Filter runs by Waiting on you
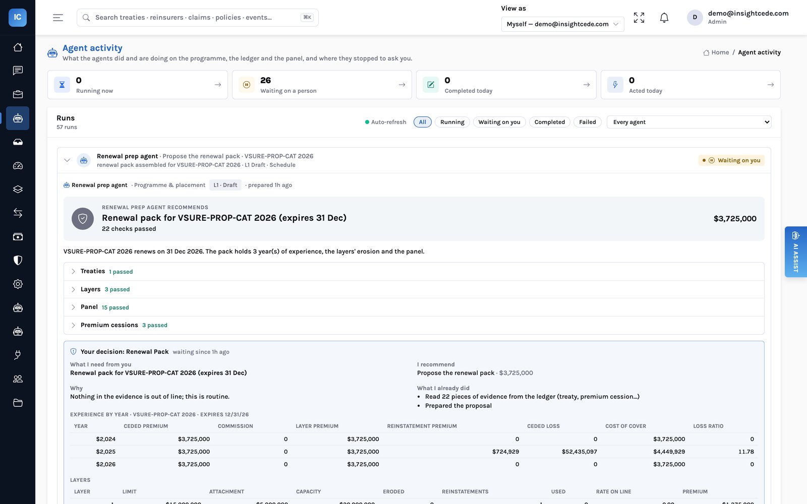Screen dimensions: 807x504 tap(499, 122)
